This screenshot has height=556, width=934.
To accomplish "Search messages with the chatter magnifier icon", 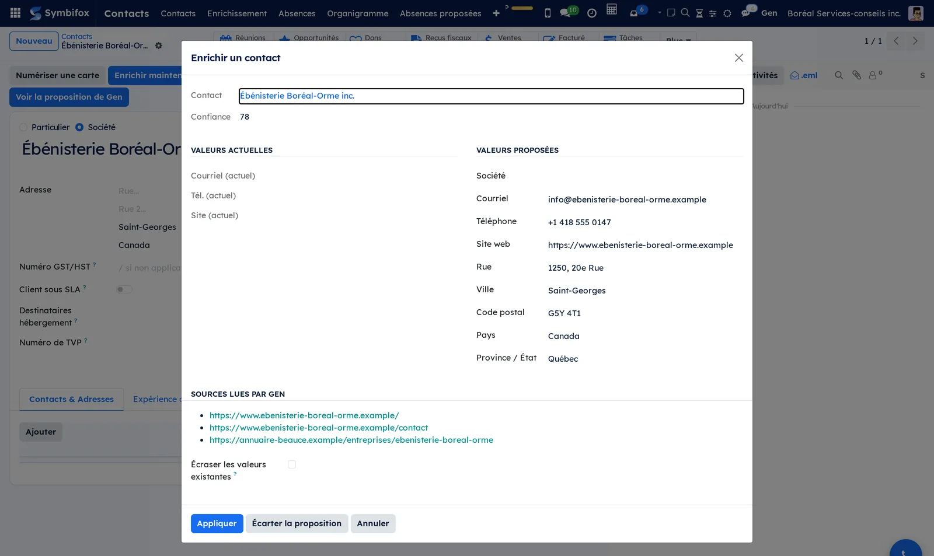I will pos(839,75).
